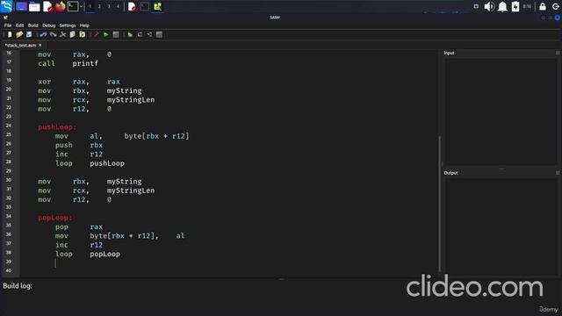
Task: Click popLoop operand on line 38
Action: tap(104, 254)
